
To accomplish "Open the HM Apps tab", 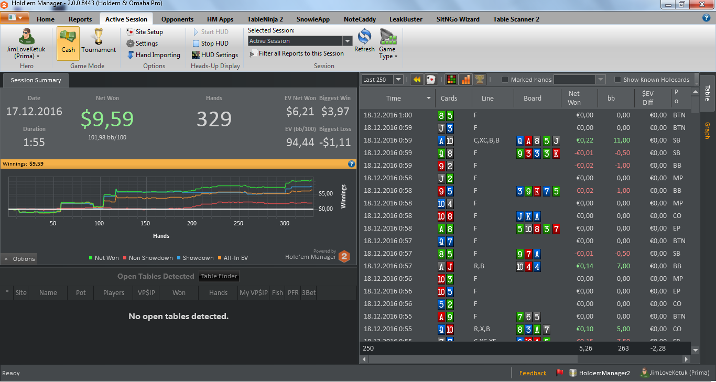I will (x=220, y=19).
